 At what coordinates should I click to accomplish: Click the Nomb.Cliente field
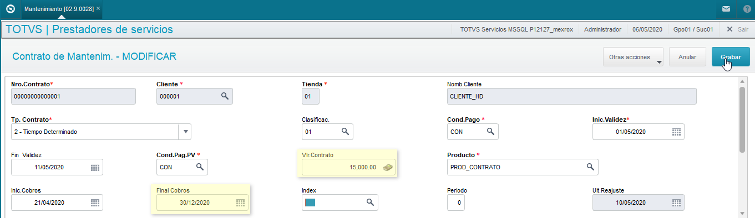pos(571,96)
